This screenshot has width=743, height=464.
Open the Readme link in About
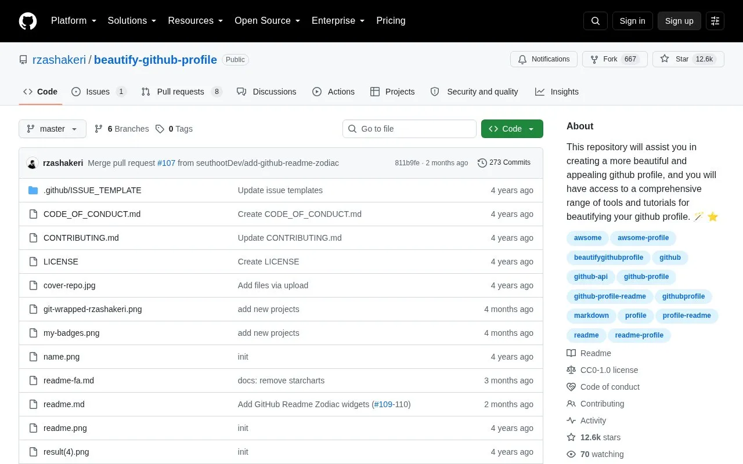tap(589, 353)
